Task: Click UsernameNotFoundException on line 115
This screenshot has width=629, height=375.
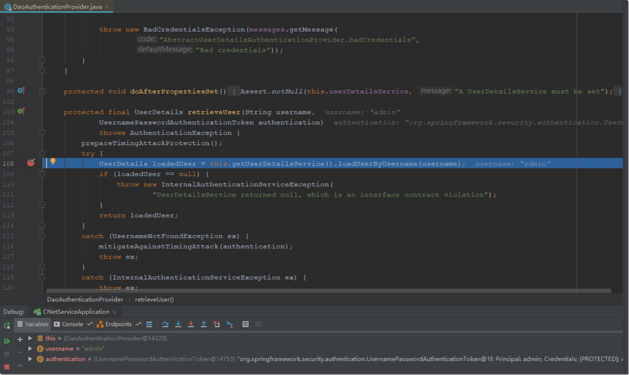Action: click(x=167, y=236)
